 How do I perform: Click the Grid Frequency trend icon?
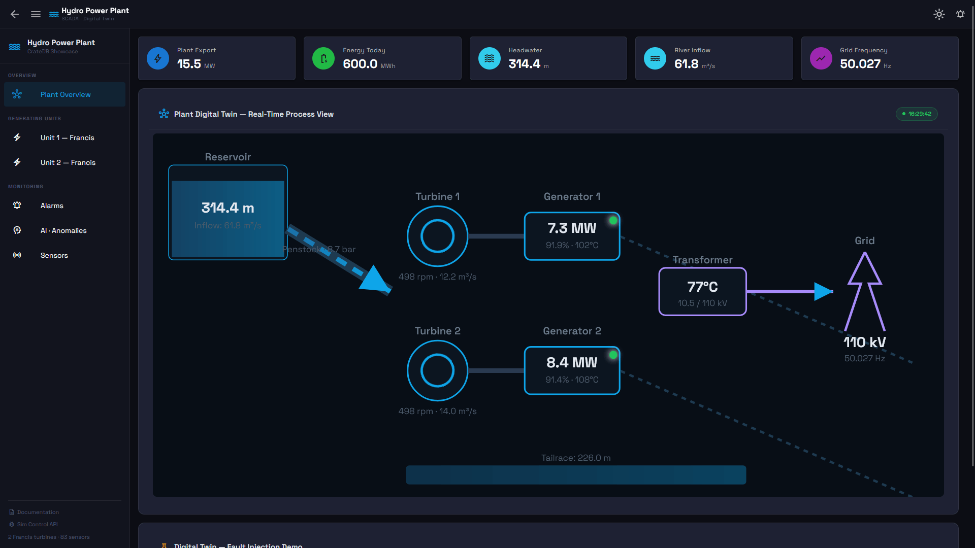point(821,58)
